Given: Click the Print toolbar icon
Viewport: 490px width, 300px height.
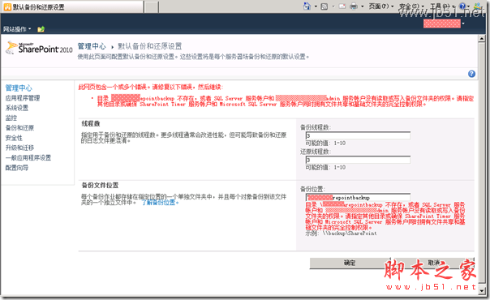Looking at the screenshot, I should (x=354, y=6).
